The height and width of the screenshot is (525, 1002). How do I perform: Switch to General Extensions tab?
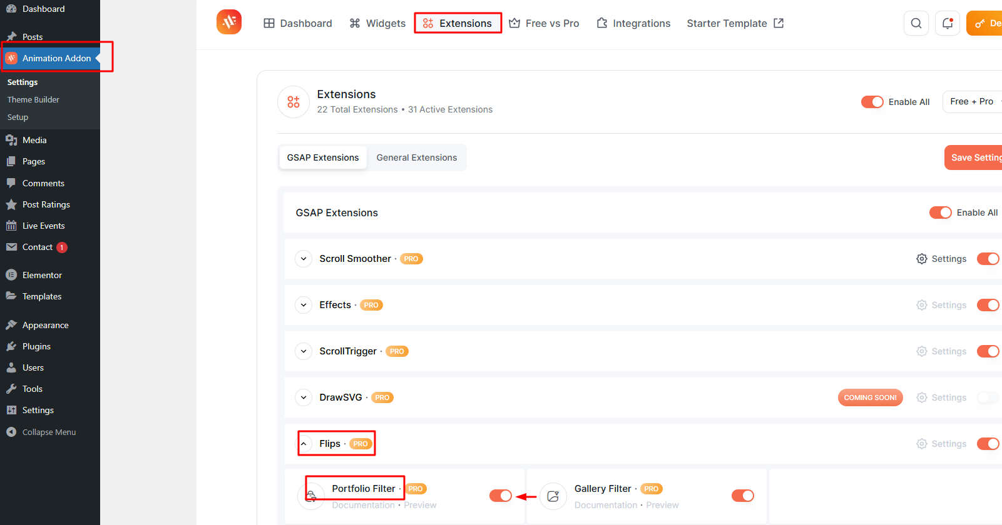pyautogui.click(x=417, y=157)
